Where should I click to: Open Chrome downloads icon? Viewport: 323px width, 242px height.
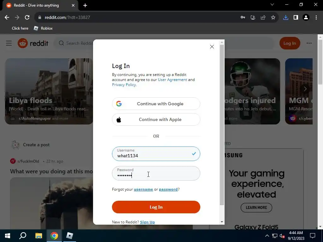(286, 18)
